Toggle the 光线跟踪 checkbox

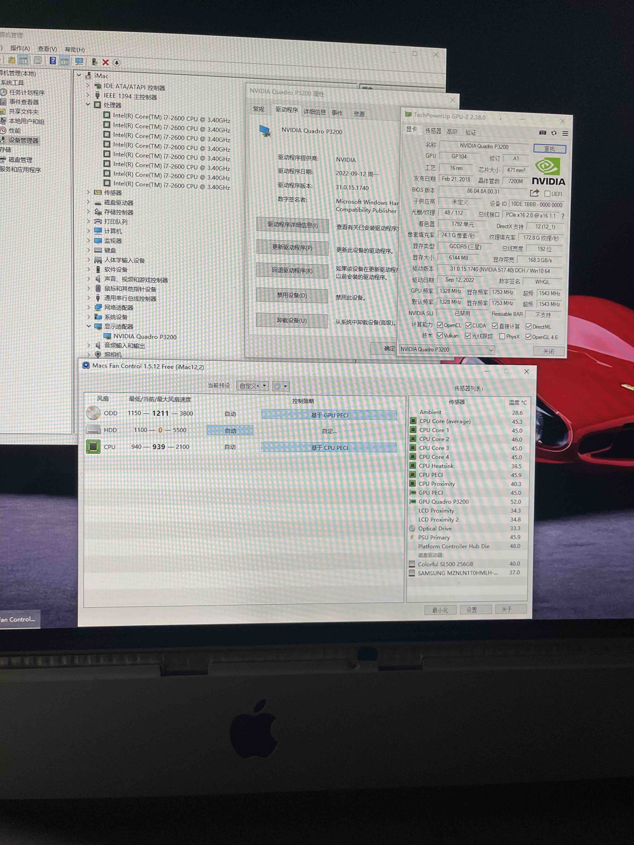(x=468, y=336)
